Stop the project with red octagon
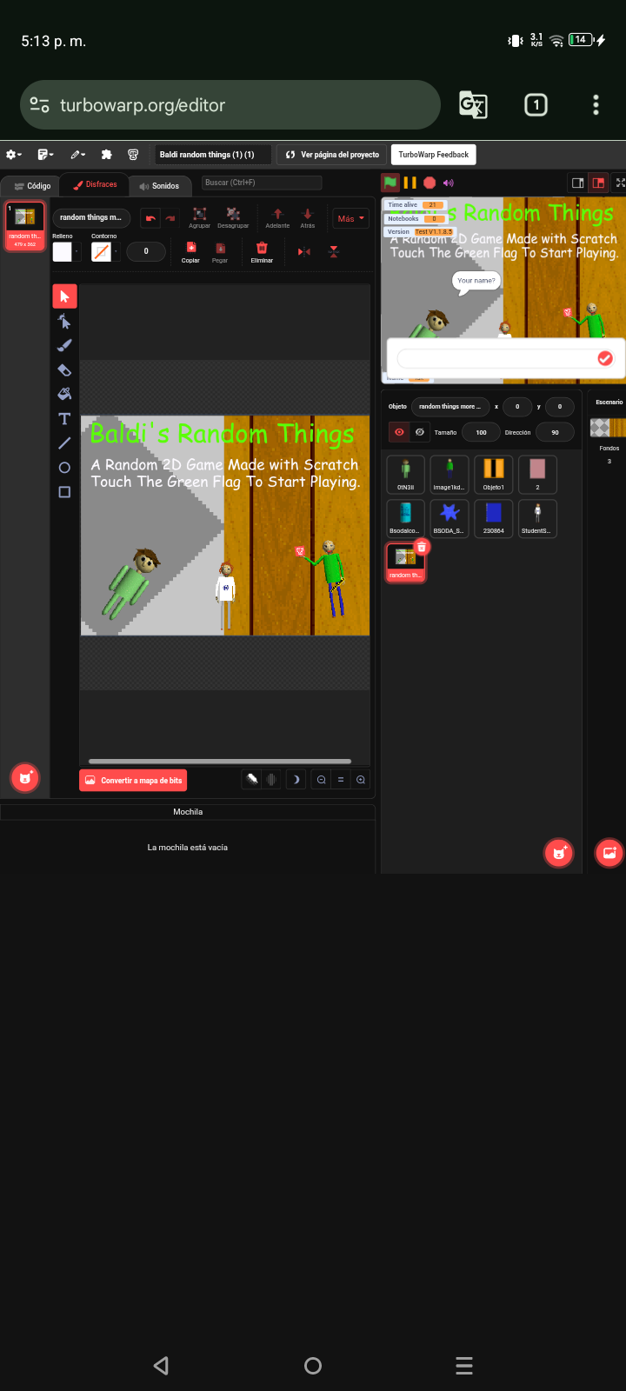Screen dimensions: 626x1391 [x=430, y=183]
